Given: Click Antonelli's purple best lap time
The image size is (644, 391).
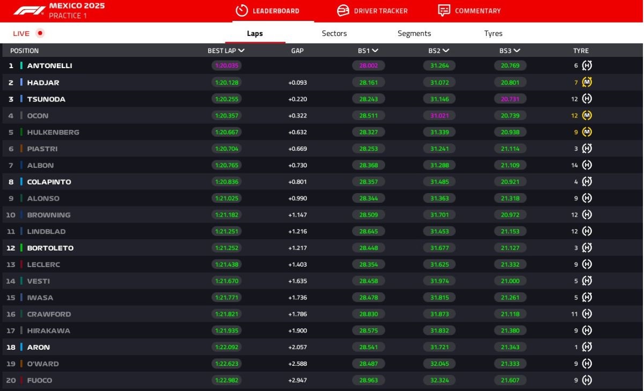Looking at the screenshot, I should (225, 65).
